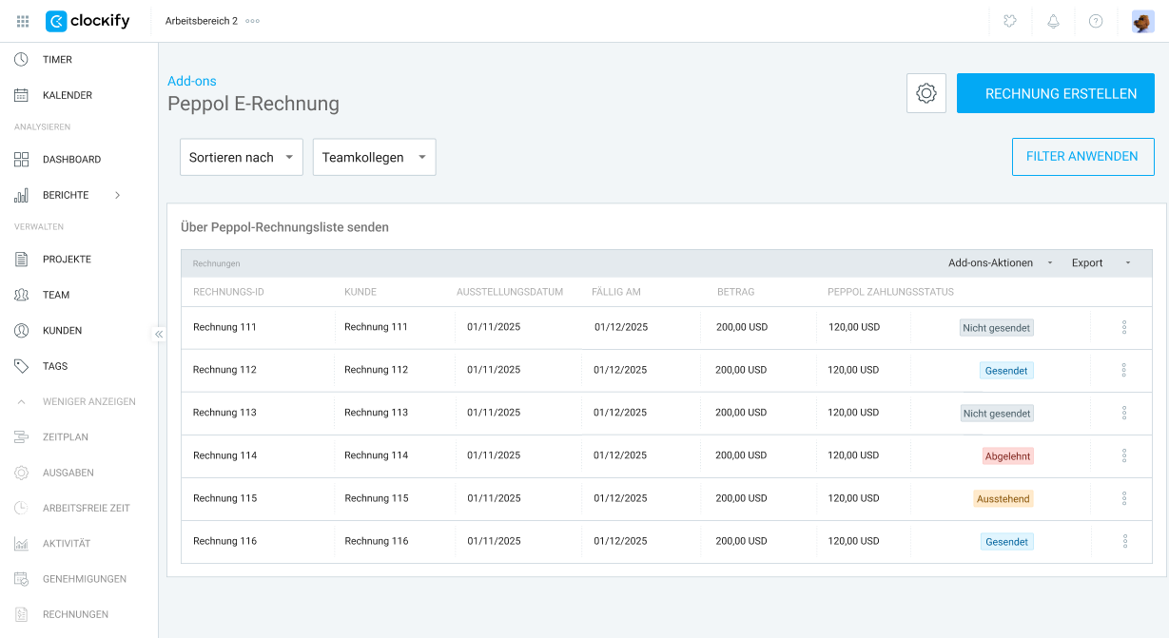
Task: Open Add-ons-Aktionen dropdown
Action: tap(1001, 263)
